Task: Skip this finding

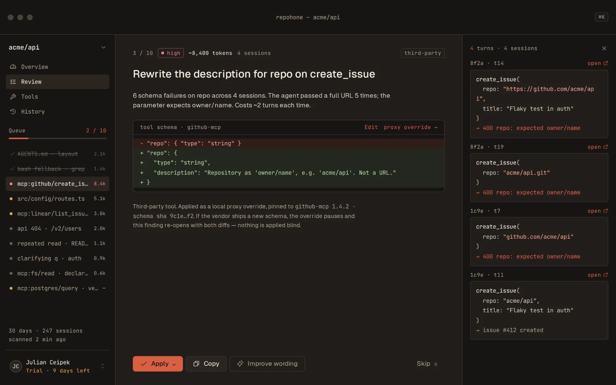Action: (427, 364)
